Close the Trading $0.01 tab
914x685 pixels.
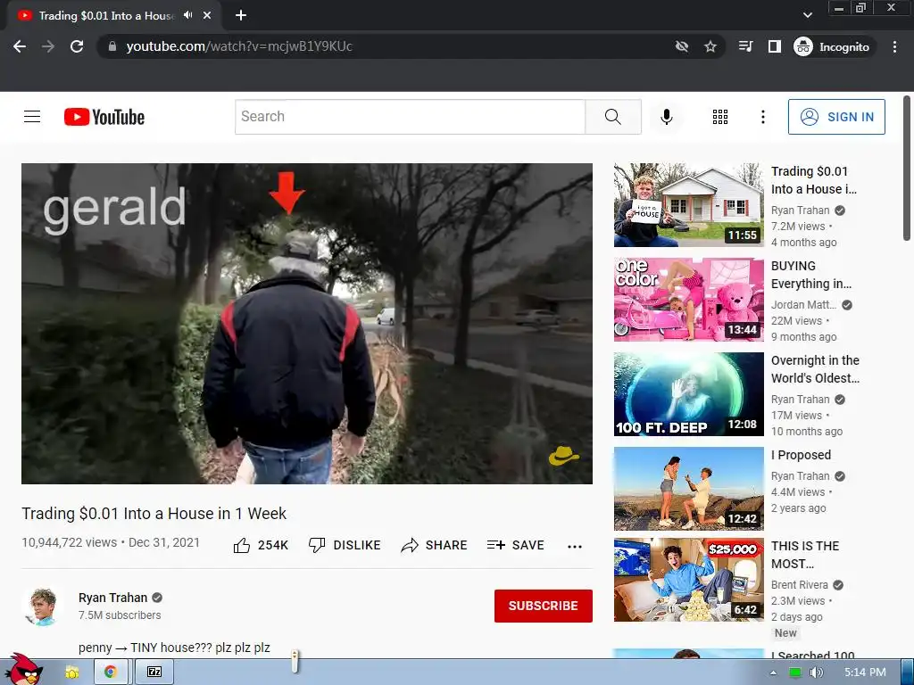[207, 16]
